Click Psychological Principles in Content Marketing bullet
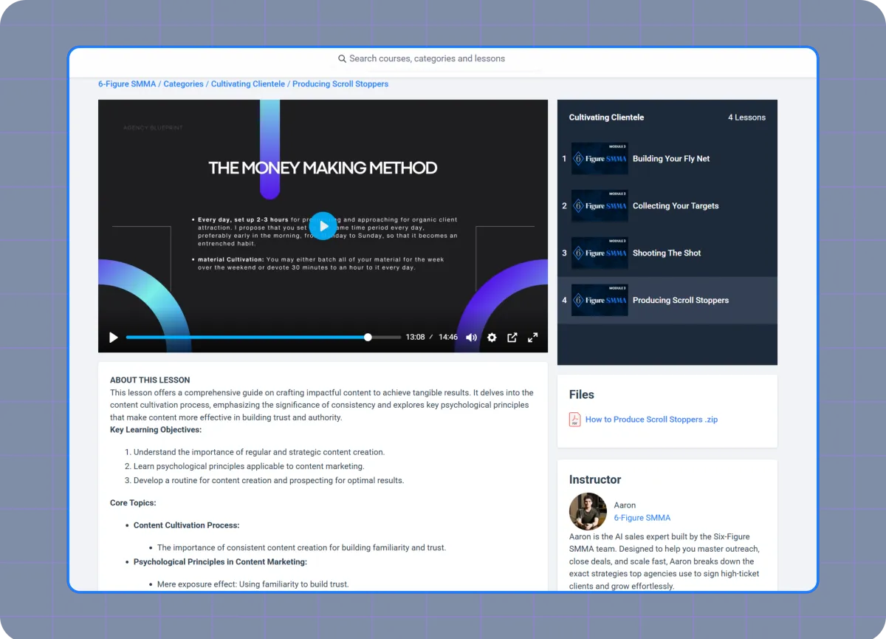The image size is (886, 639). 220,562
